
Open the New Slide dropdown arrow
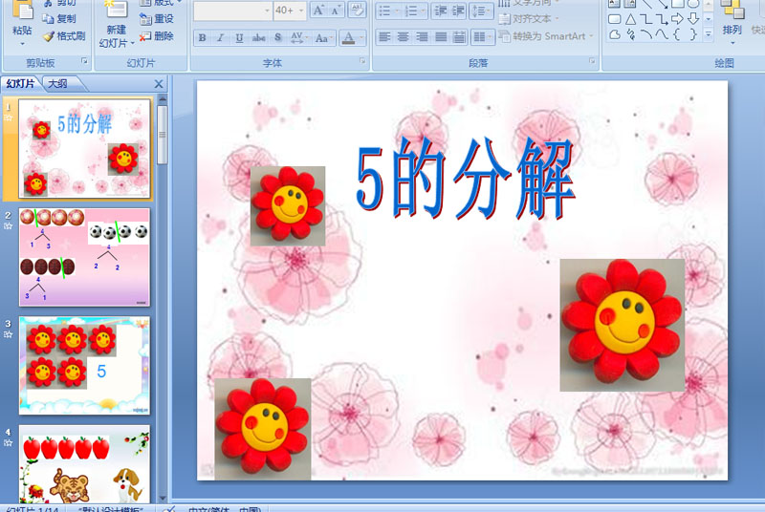tap(132, 43)
